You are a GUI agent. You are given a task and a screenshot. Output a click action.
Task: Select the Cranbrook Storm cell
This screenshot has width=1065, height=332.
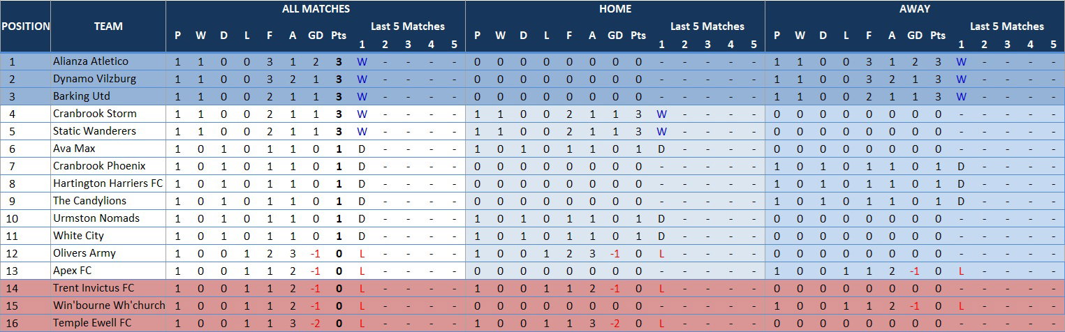click(108, 114)
